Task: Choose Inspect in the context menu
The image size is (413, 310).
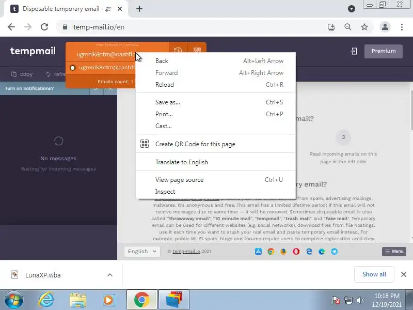Action: (x=216, y=192)
